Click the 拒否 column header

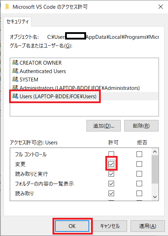coord(142,142)
